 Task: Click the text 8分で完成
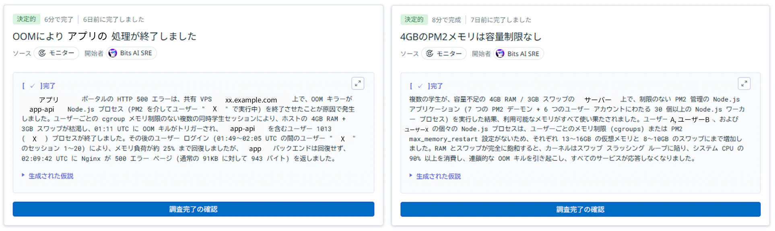click(446, 20)
